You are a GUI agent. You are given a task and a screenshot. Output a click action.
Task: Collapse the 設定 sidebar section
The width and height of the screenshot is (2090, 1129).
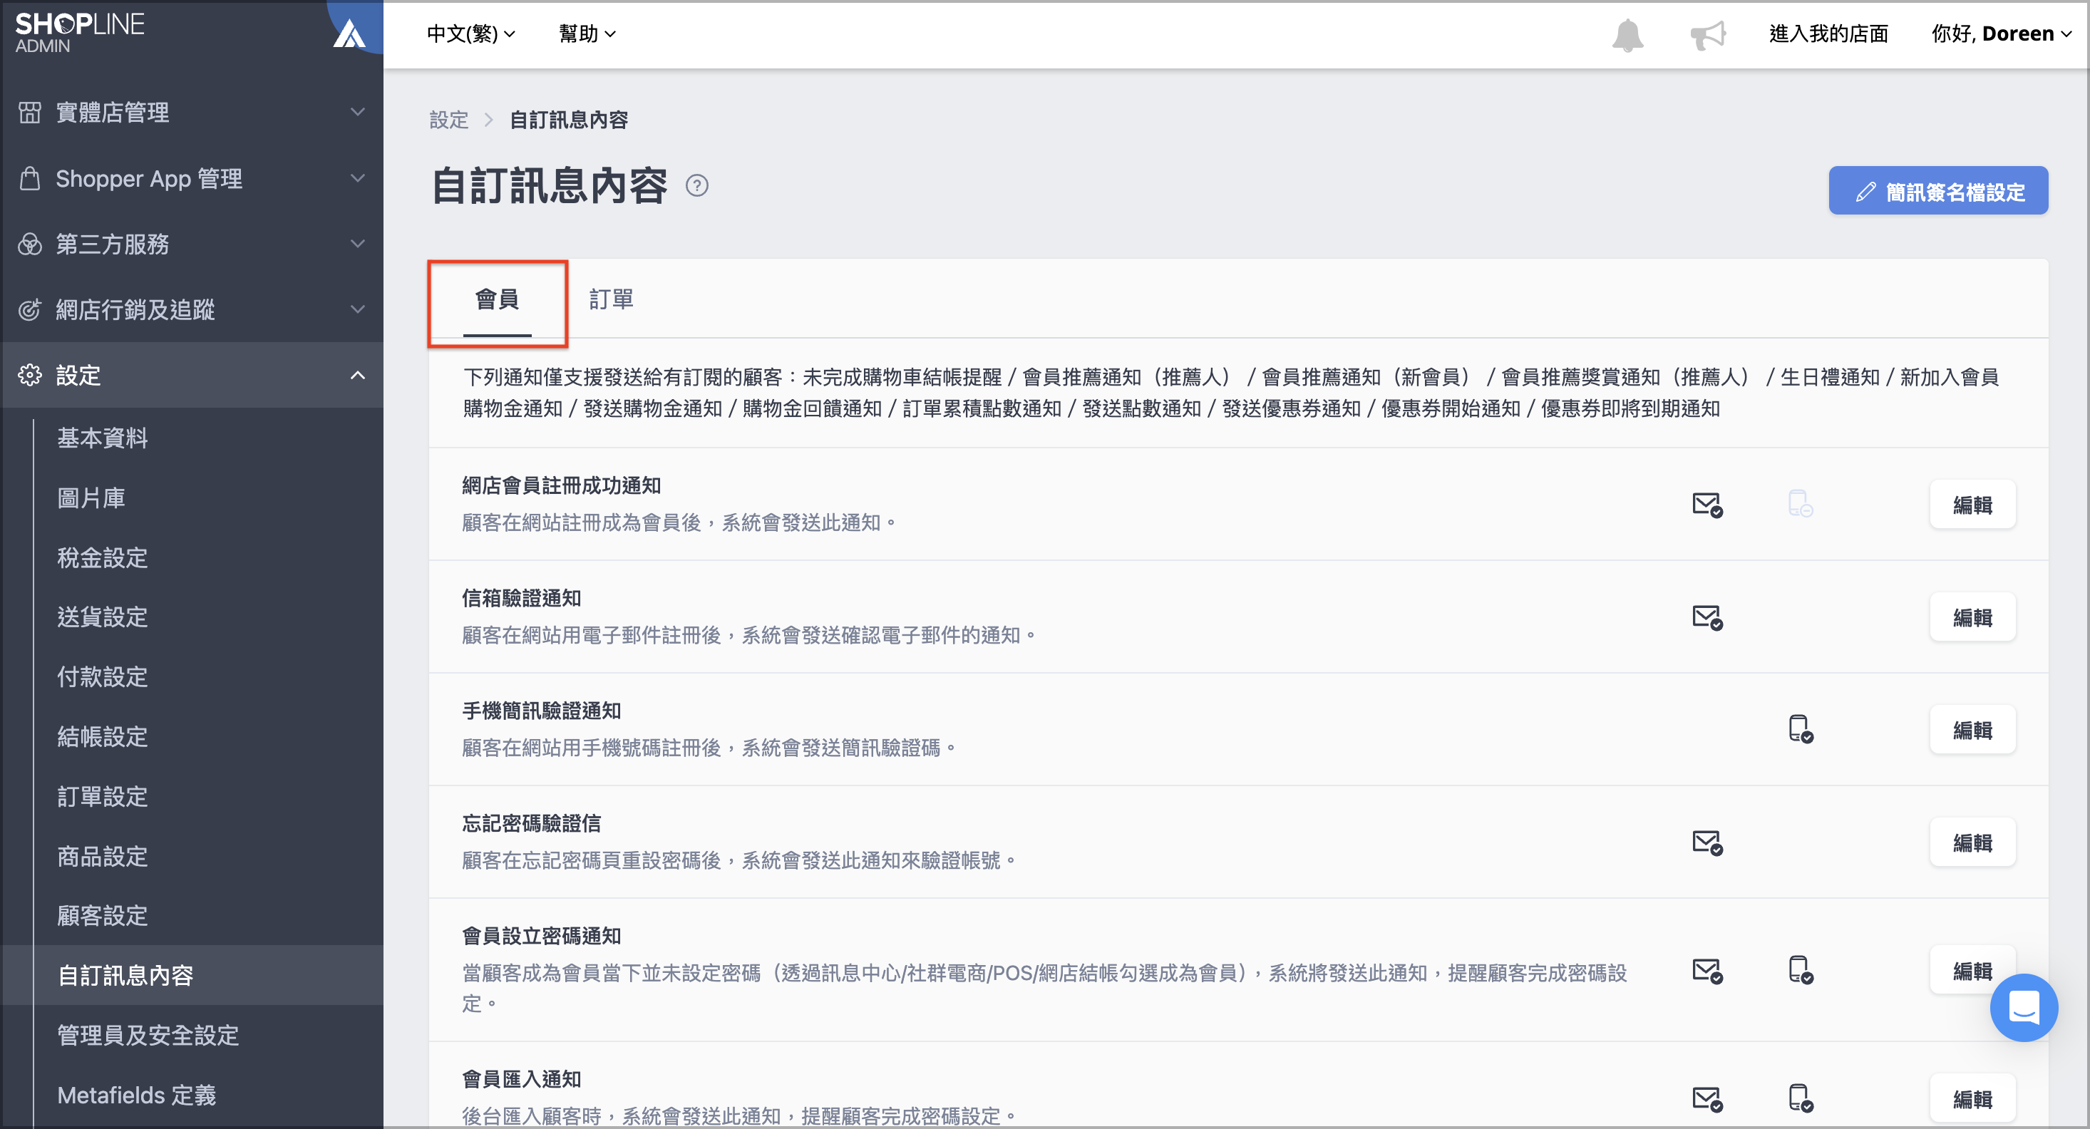tap(192, 375)
